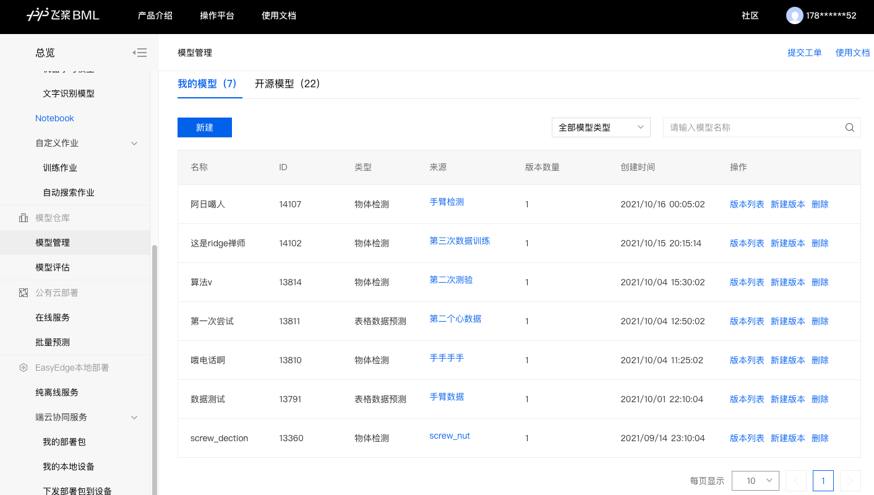The width and height of the screenshot is (874, 495).
Task: Delete the 阿日噶人 model
Action: tap(820, 204)
